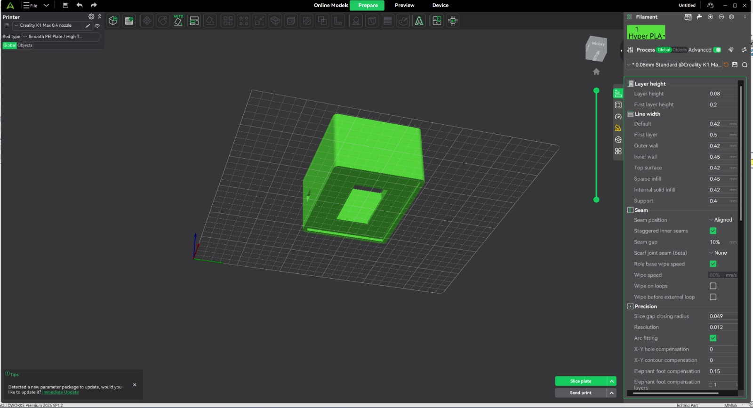753x408 pixels.
Task: Search process settings with magnifier icon
Action: click(x=745, y=65)
